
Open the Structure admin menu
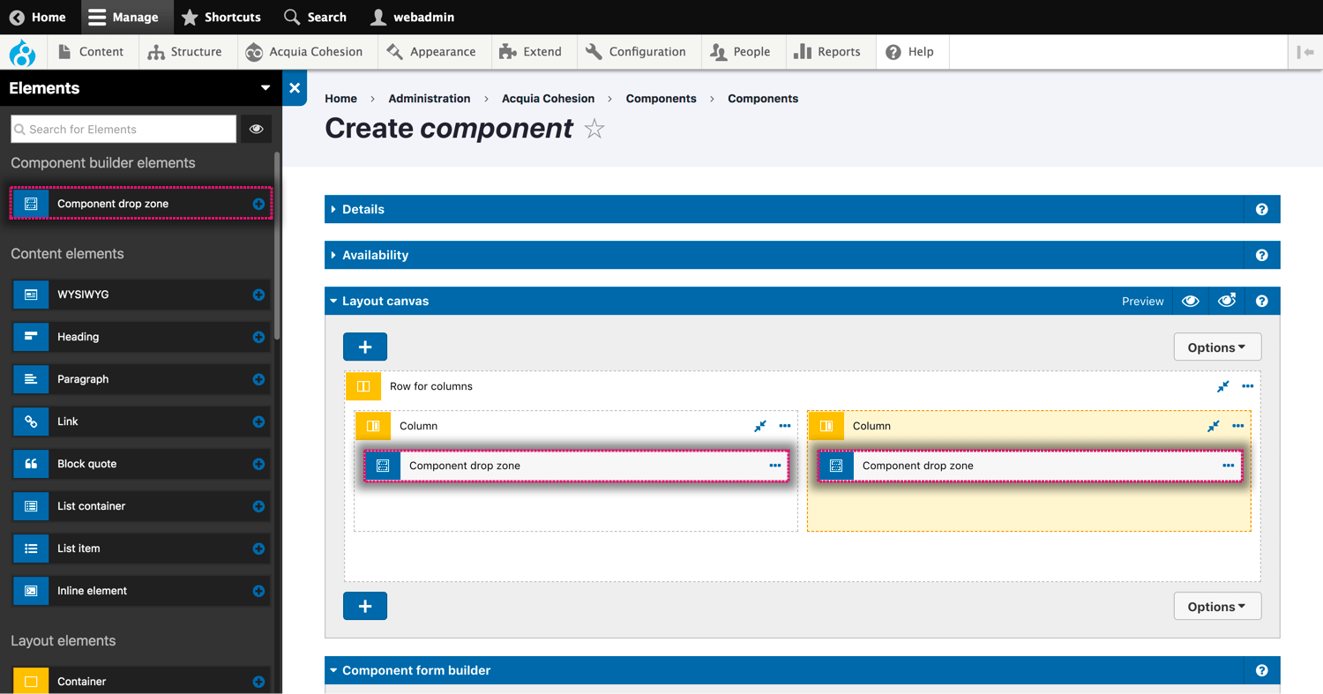point(185,52)
